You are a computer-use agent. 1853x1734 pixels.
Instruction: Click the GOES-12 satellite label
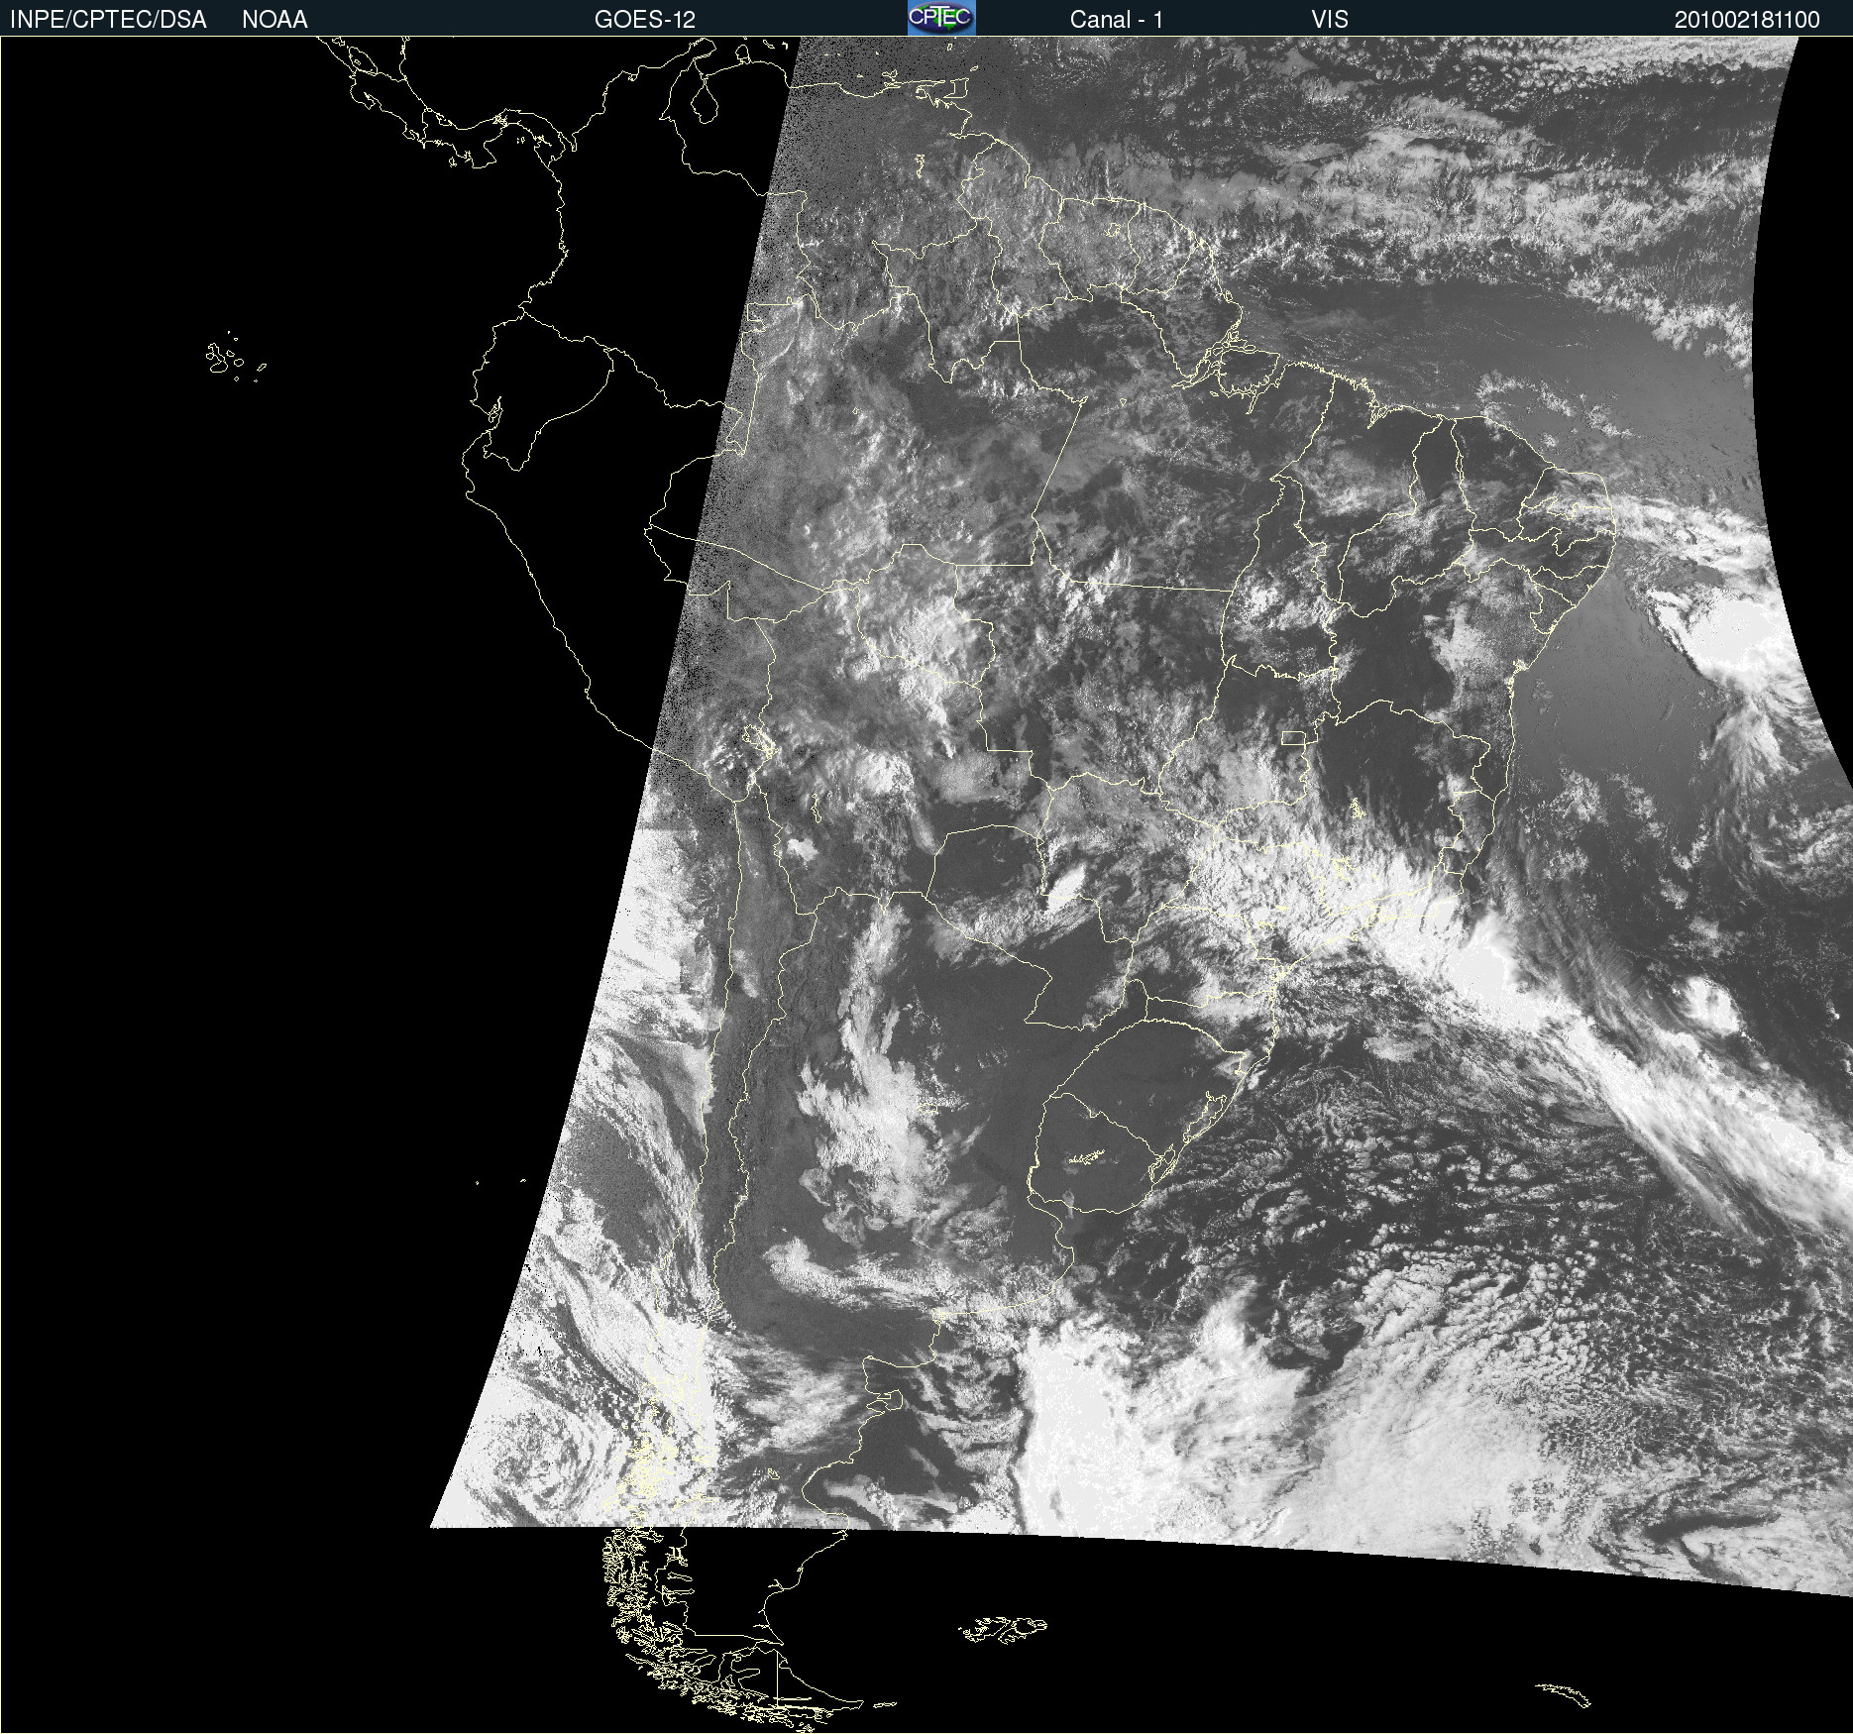point(645,20)
